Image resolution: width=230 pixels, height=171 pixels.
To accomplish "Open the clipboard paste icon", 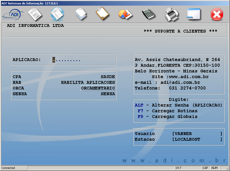I will 102,13.
